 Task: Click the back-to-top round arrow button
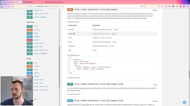[x=184, y=102]
